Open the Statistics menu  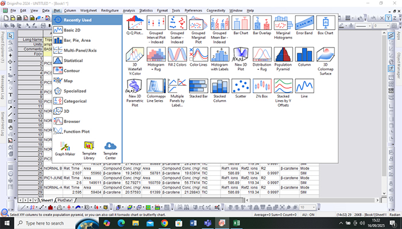coord(146,10)
